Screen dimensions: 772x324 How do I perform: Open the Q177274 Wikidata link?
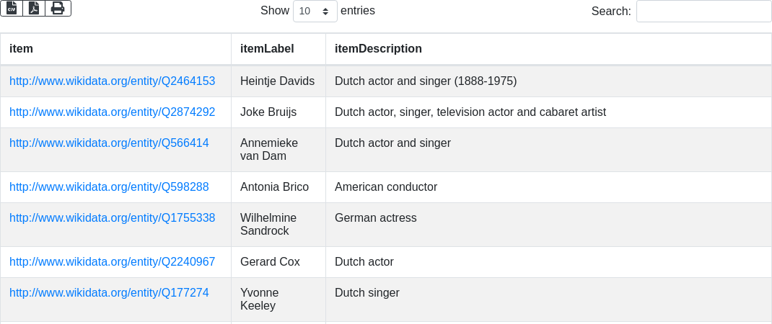pyautogui.click(x=109, y=293)
